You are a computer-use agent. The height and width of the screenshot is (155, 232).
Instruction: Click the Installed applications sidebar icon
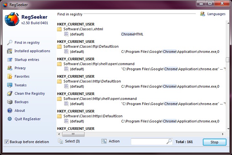tap(10, 51)
